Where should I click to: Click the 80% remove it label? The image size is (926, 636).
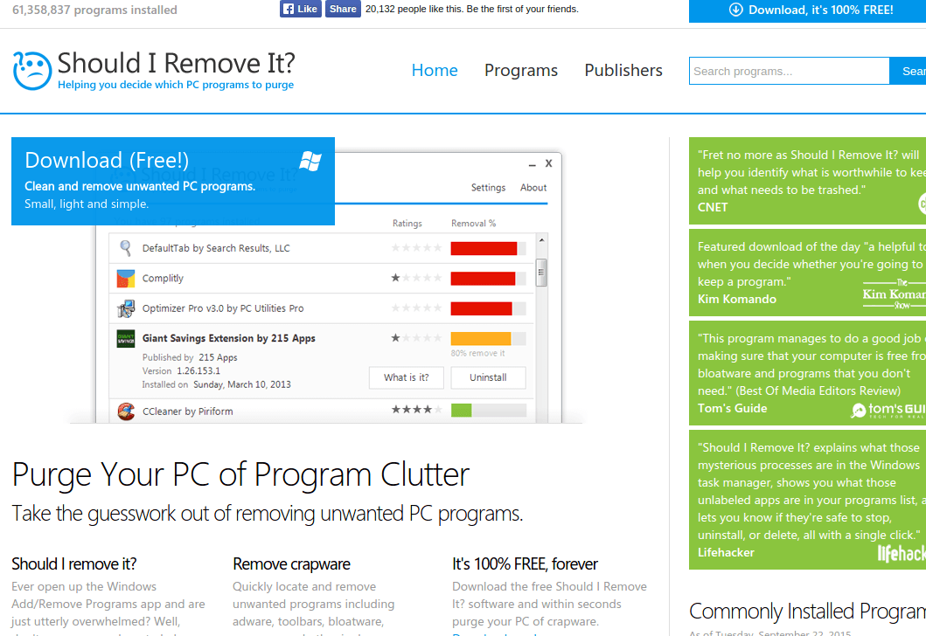[x=477, y=354]
